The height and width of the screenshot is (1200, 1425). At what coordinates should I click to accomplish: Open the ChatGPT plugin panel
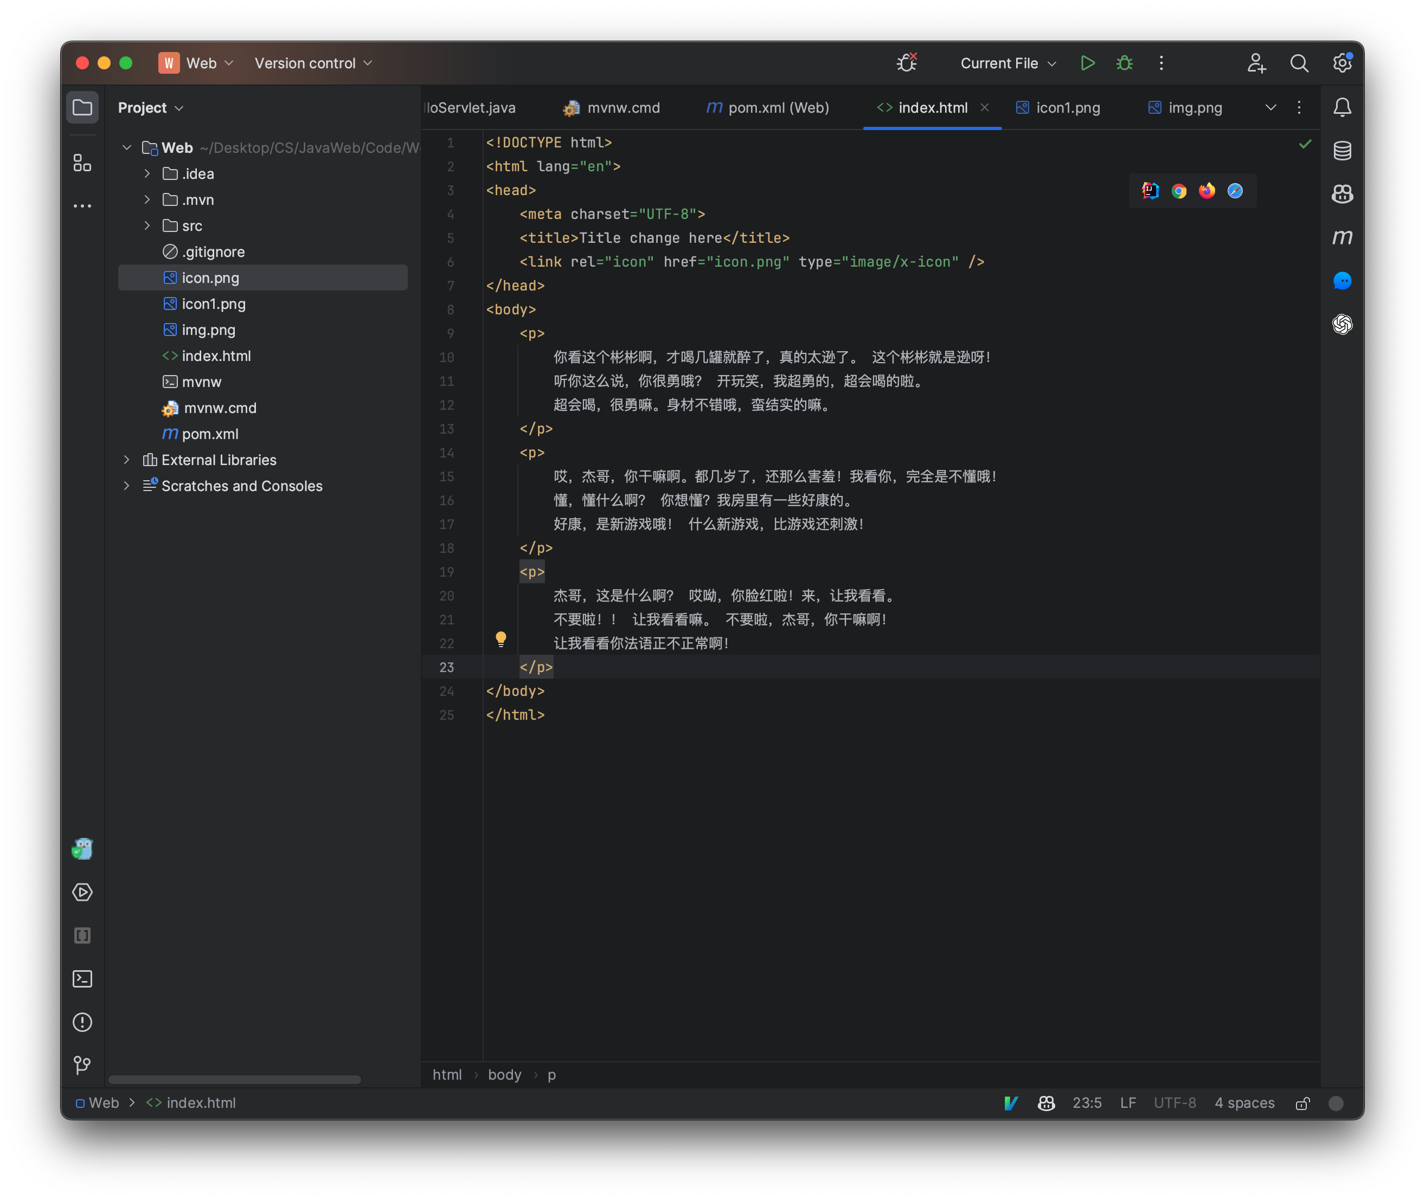(x=1342, y=324)
